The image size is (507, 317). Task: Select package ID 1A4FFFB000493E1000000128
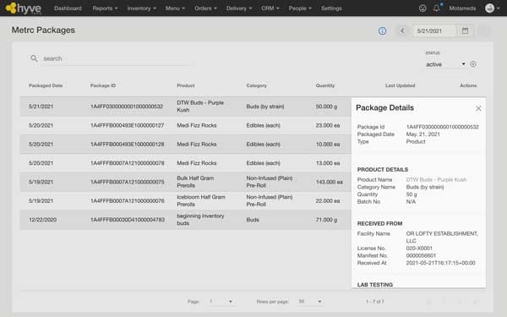click(x=127, y=145)
